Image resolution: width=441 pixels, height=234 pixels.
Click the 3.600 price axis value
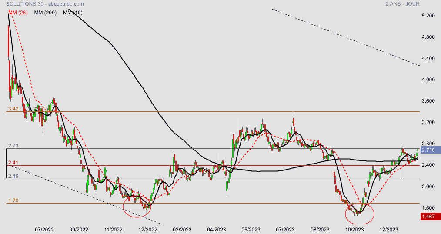click(x=428, y=101)
